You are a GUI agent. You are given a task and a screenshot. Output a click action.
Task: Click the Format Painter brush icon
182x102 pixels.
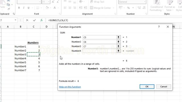(8, 9)
